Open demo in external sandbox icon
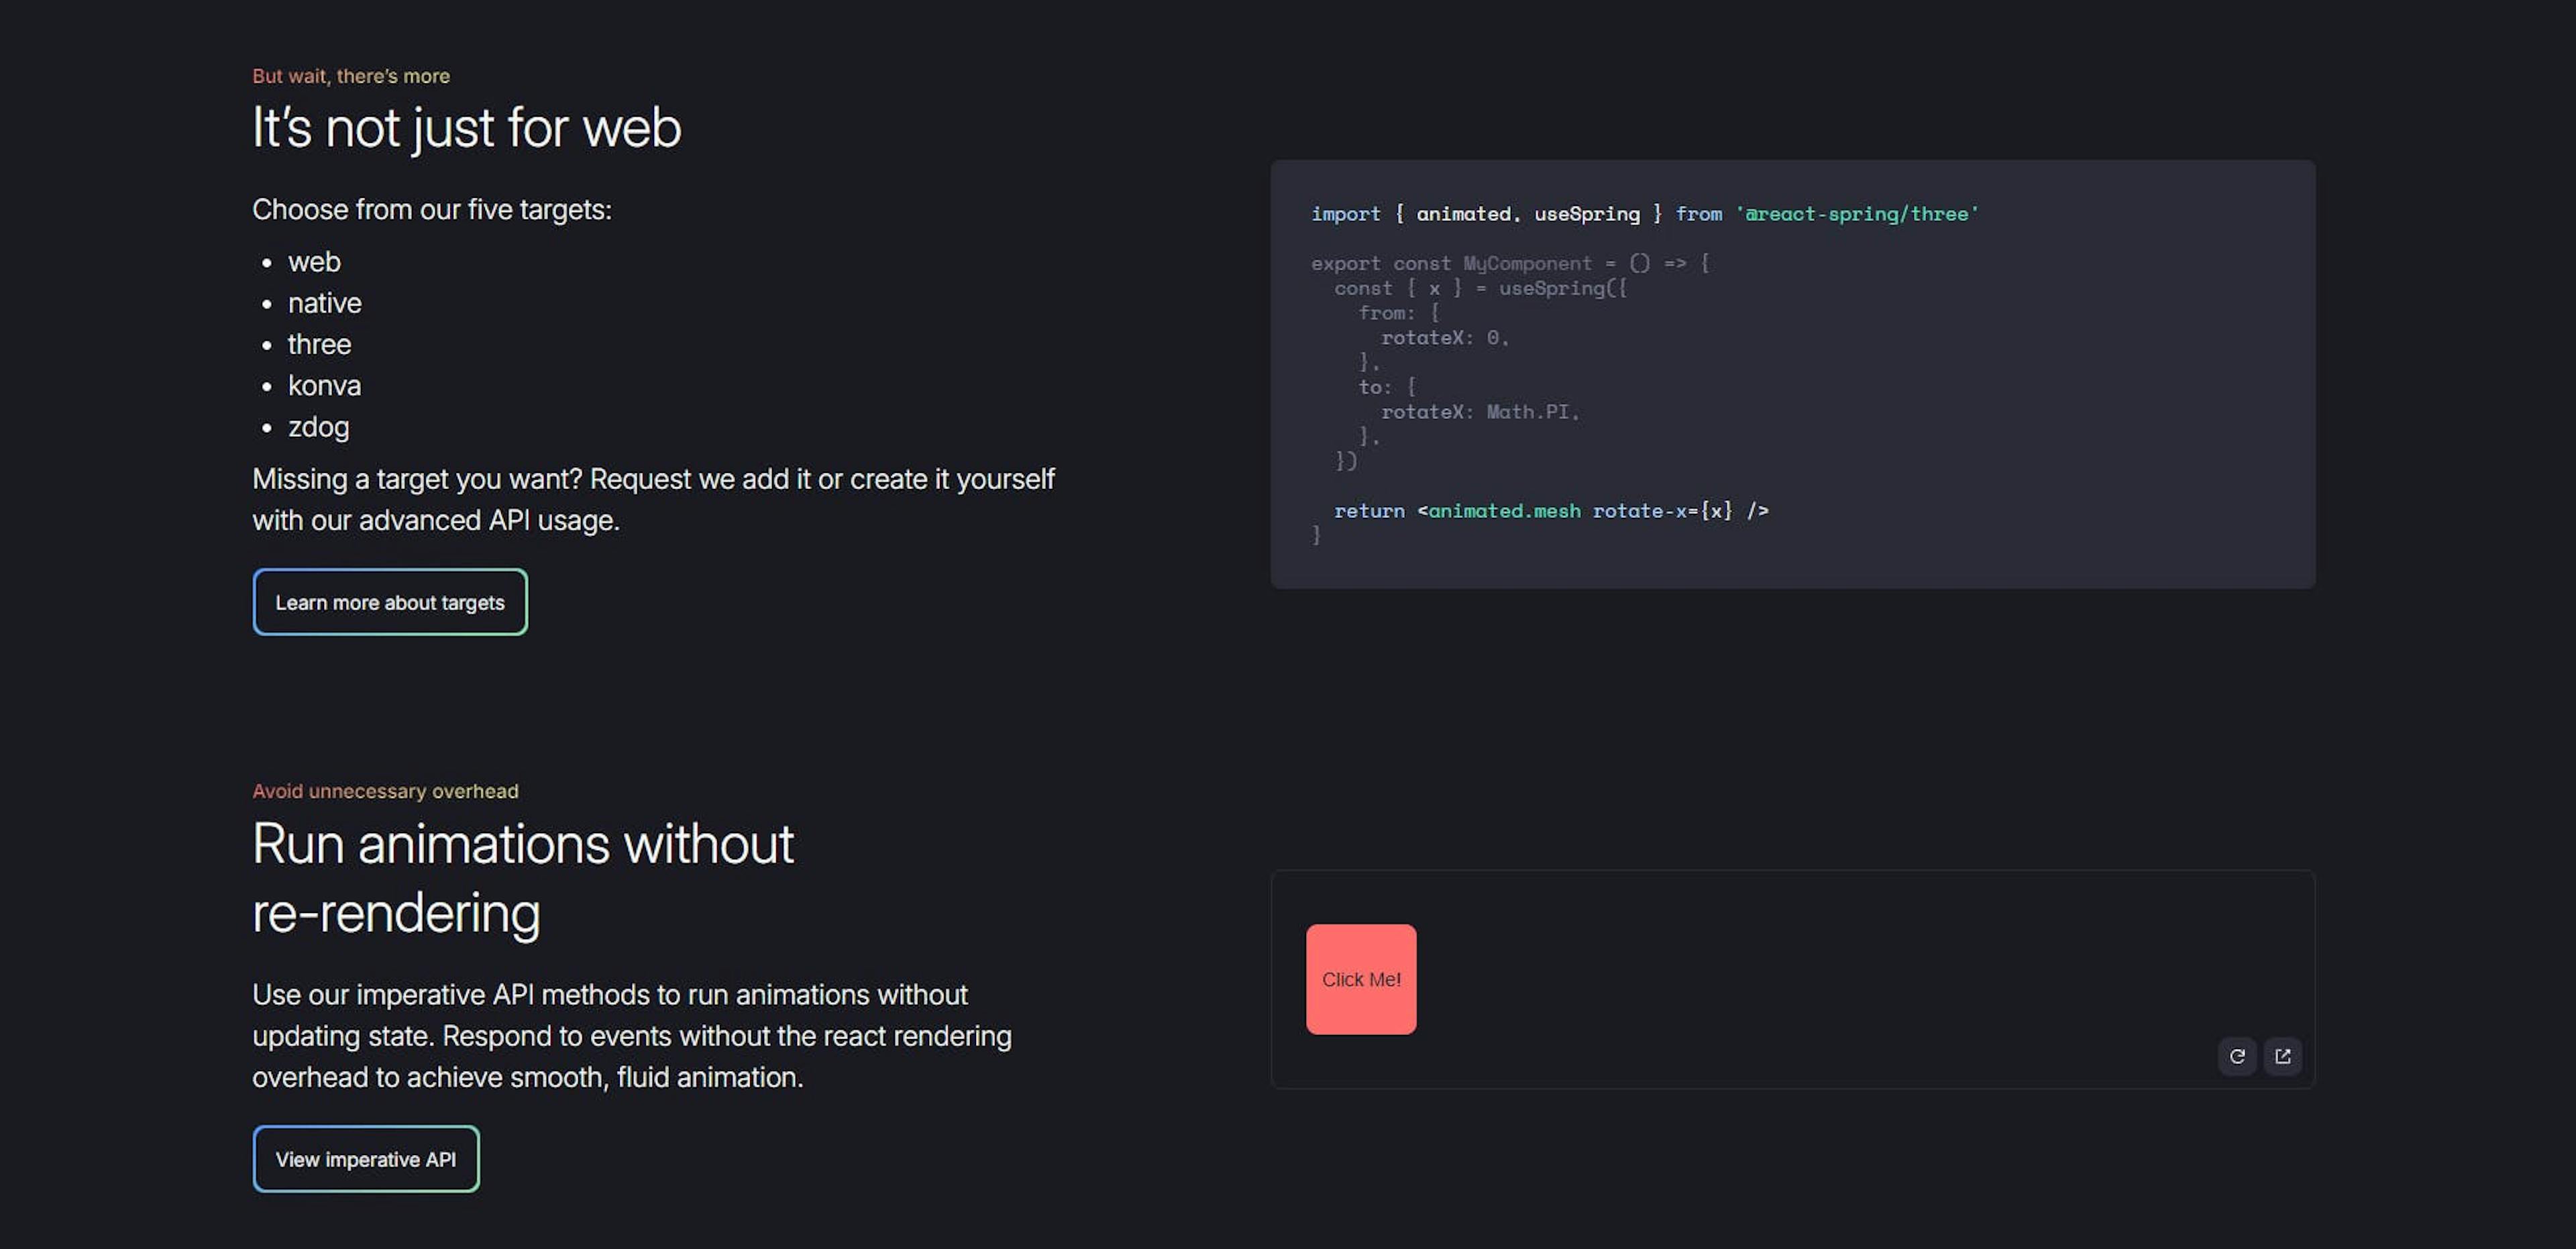Screen dimensions: 2576x1249 (2283, 1056)
